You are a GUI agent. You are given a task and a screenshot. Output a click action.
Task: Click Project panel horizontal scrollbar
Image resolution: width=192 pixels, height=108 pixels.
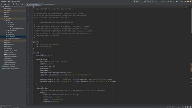coord(7,105)
